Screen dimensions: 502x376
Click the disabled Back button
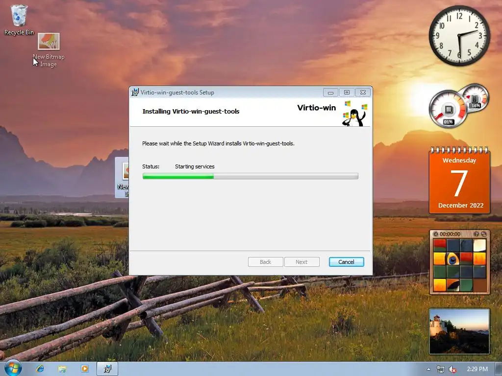pyautogui.click(x=265, y=262)
